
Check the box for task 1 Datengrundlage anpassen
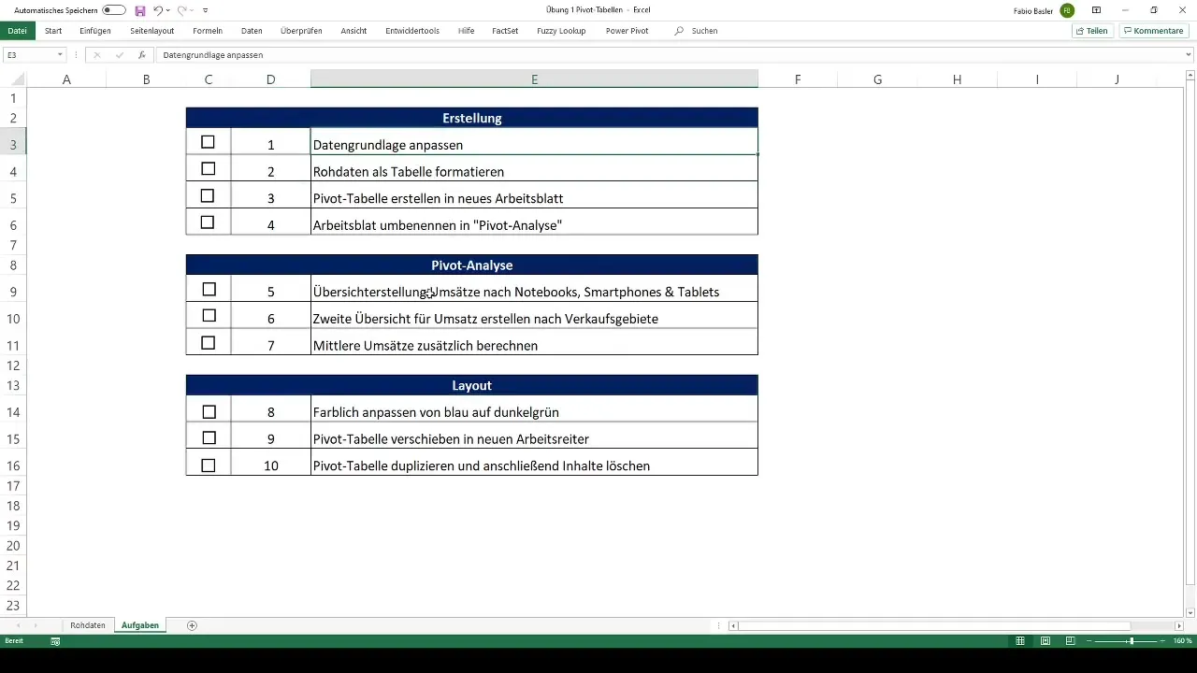coord(208,142)
